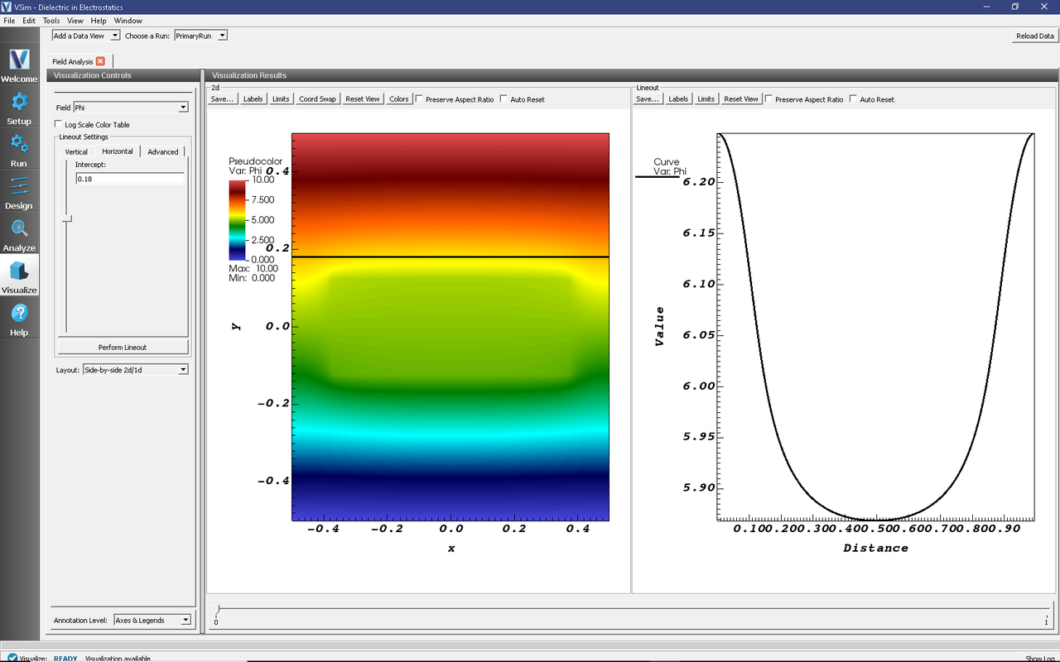Open the Visualize cube icon
This screenshot has height=662, width=1060.
19,276
